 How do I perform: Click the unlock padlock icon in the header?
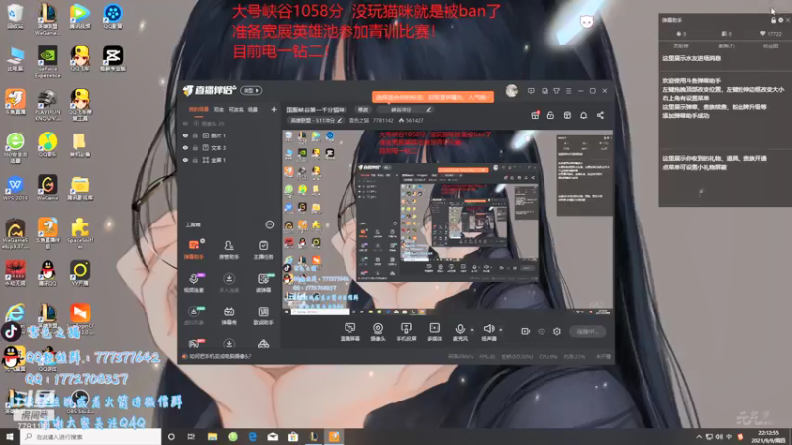(550, 115)
